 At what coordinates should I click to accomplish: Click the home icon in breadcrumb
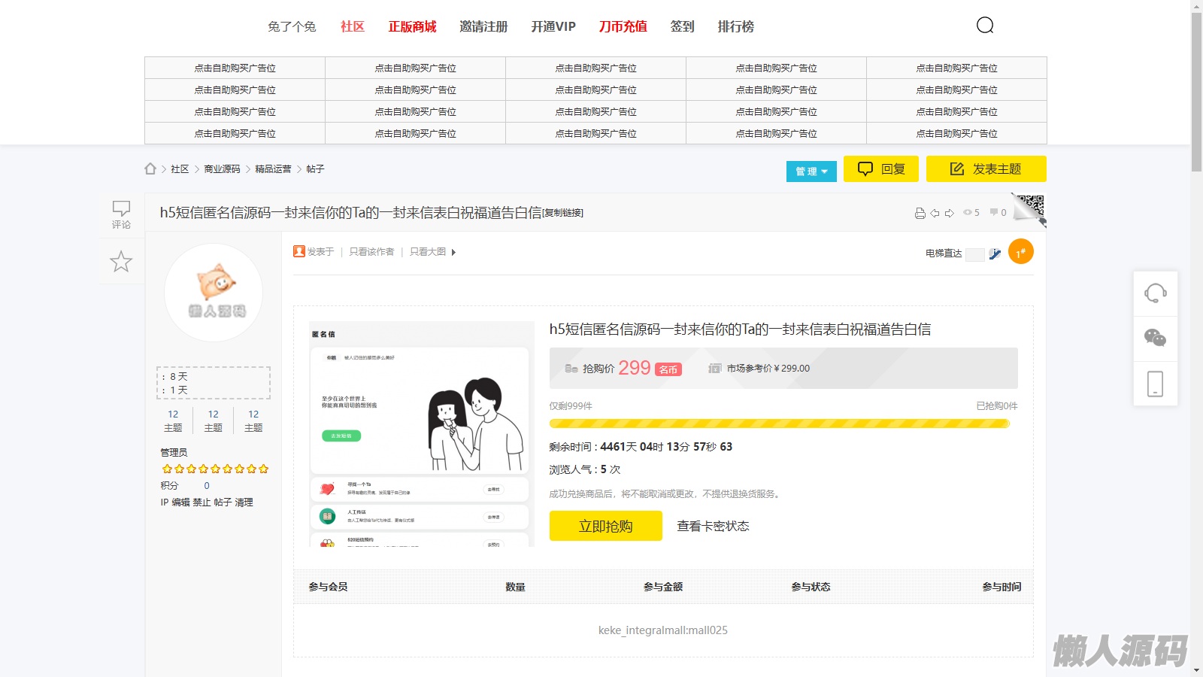(150, 169)
